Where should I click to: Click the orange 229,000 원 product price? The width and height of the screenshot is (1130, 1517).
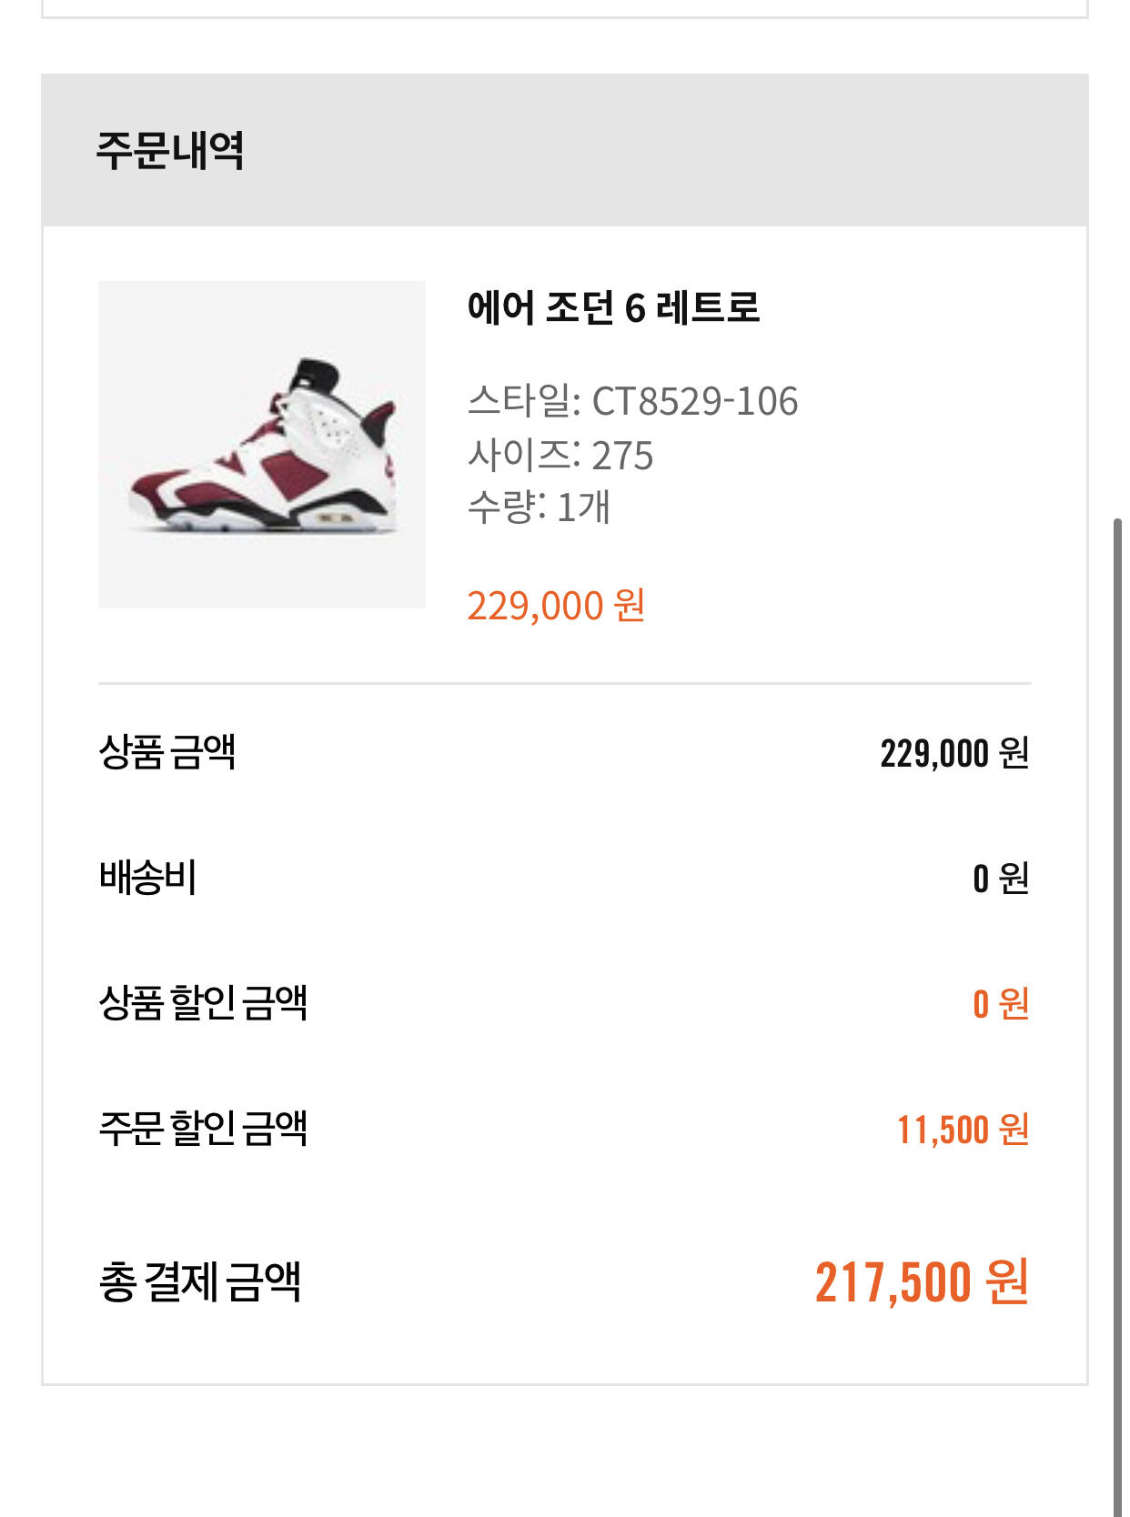[556, 606]
